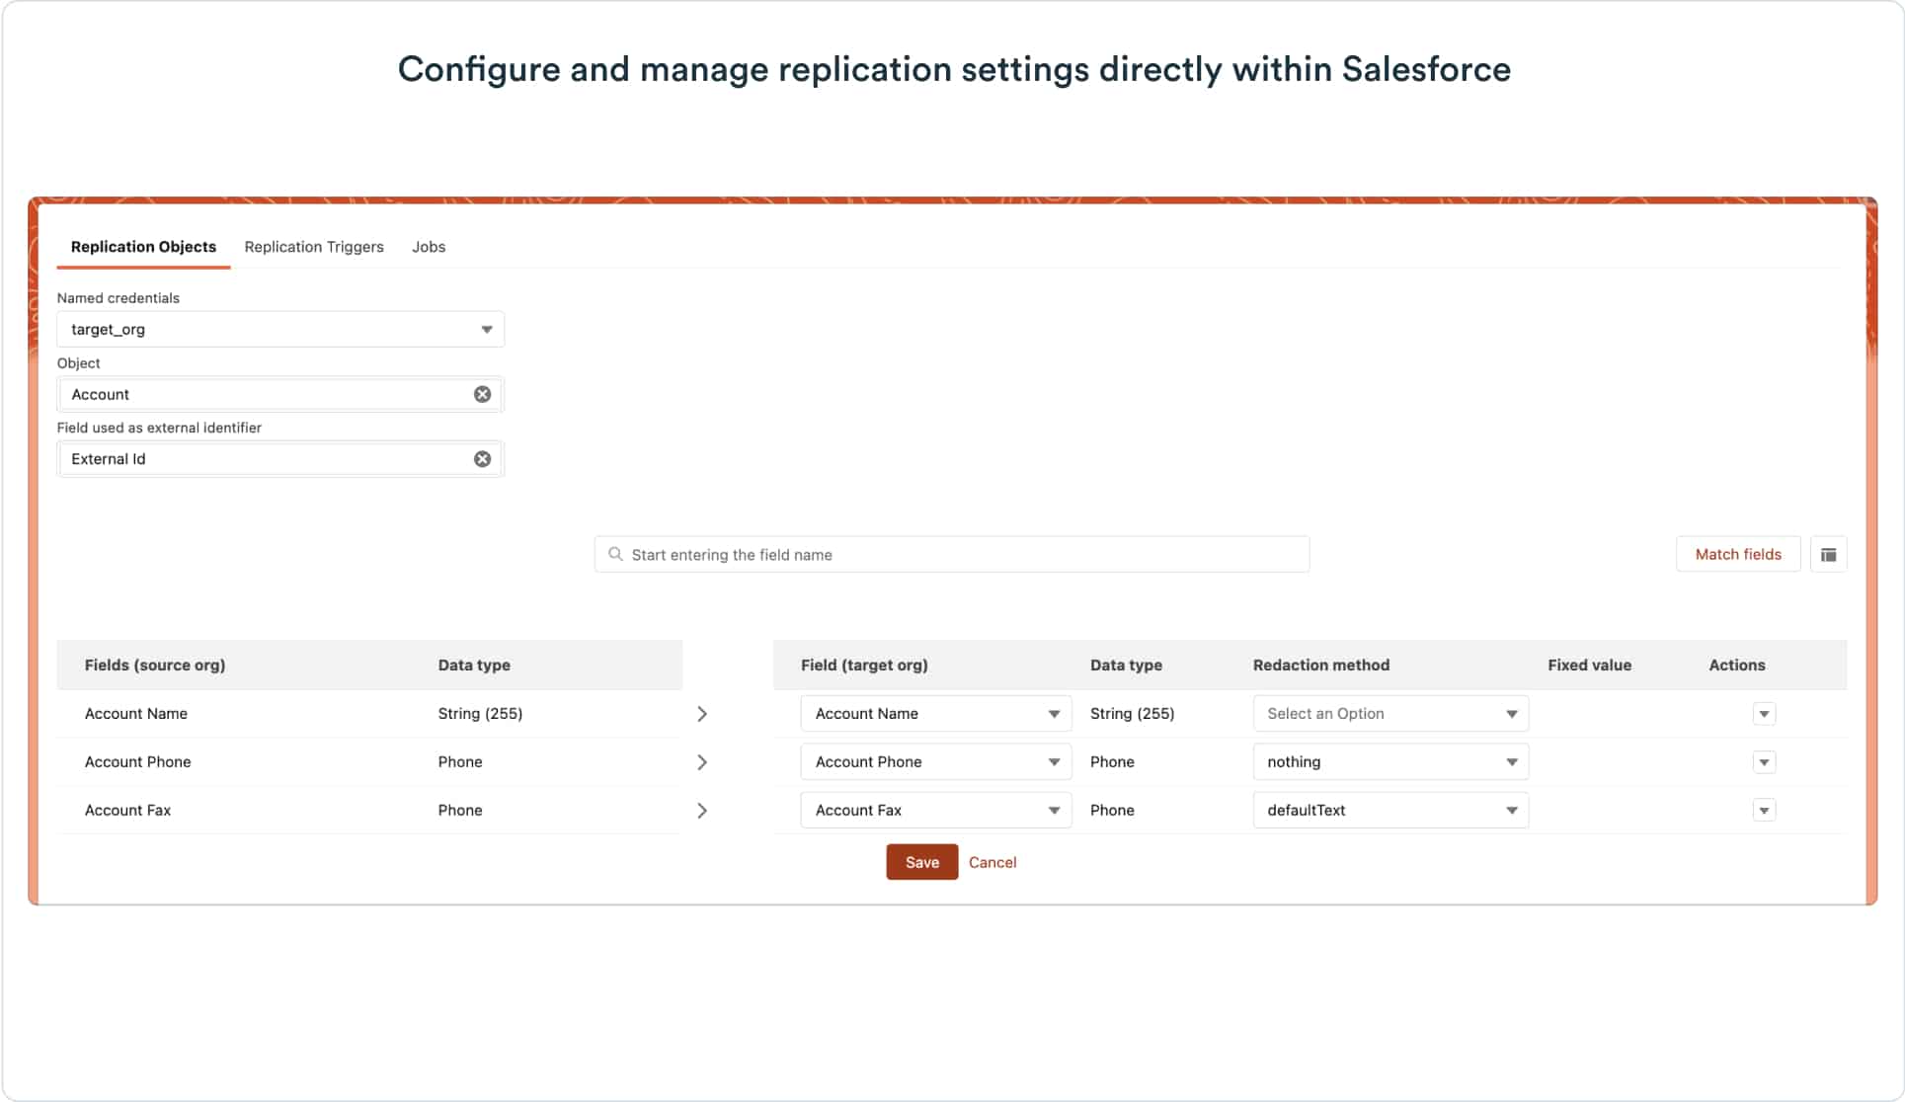Open the Account Fax target field dropdown
Viewport: 1905px width, 1102px height.
(935, 811)
